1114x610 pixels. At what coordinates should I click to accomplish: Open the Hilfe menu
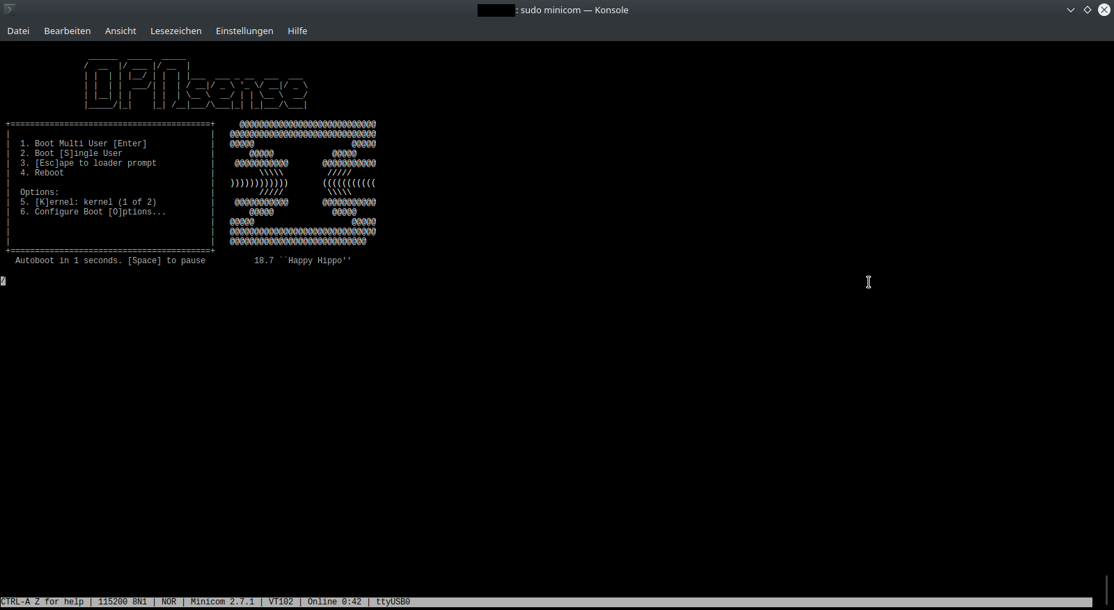[297, 31]
